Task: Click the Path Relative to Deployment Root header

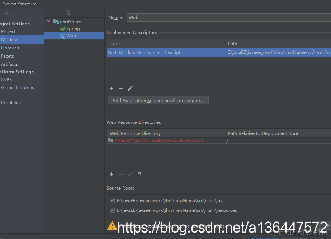Action: click(278, 133)
